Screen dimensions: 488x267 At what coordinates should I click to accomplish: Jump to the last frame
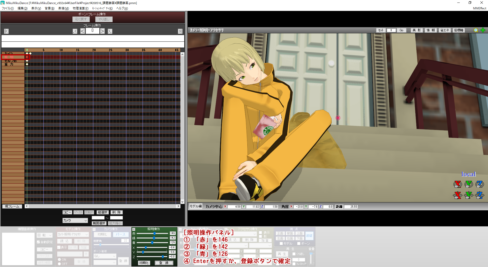click(x=180, y=31)
